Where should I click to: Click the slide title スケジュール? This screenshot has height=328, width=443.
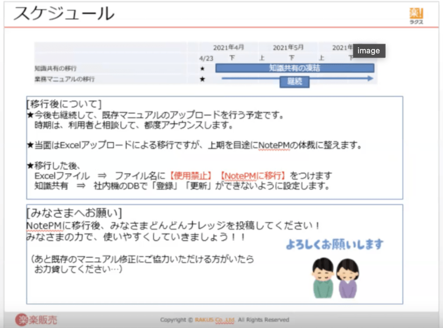(x=64, y=14)
